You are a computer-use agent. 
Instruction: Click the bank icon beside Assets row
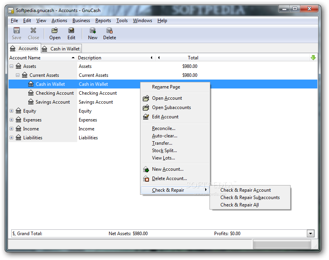tap(19, 66)
